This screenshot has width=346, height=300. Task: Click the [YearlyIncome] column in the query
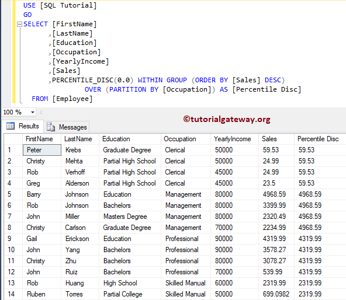[81, 61]
